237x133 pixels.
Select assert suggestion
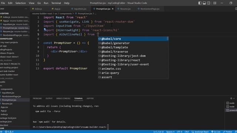133,77
